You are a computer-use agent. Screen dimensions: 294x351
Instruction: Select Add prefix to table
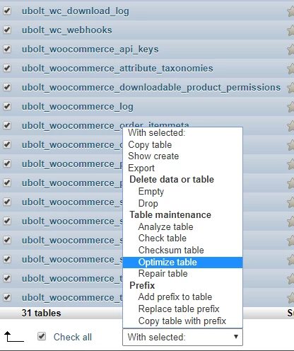pos(182,297)
